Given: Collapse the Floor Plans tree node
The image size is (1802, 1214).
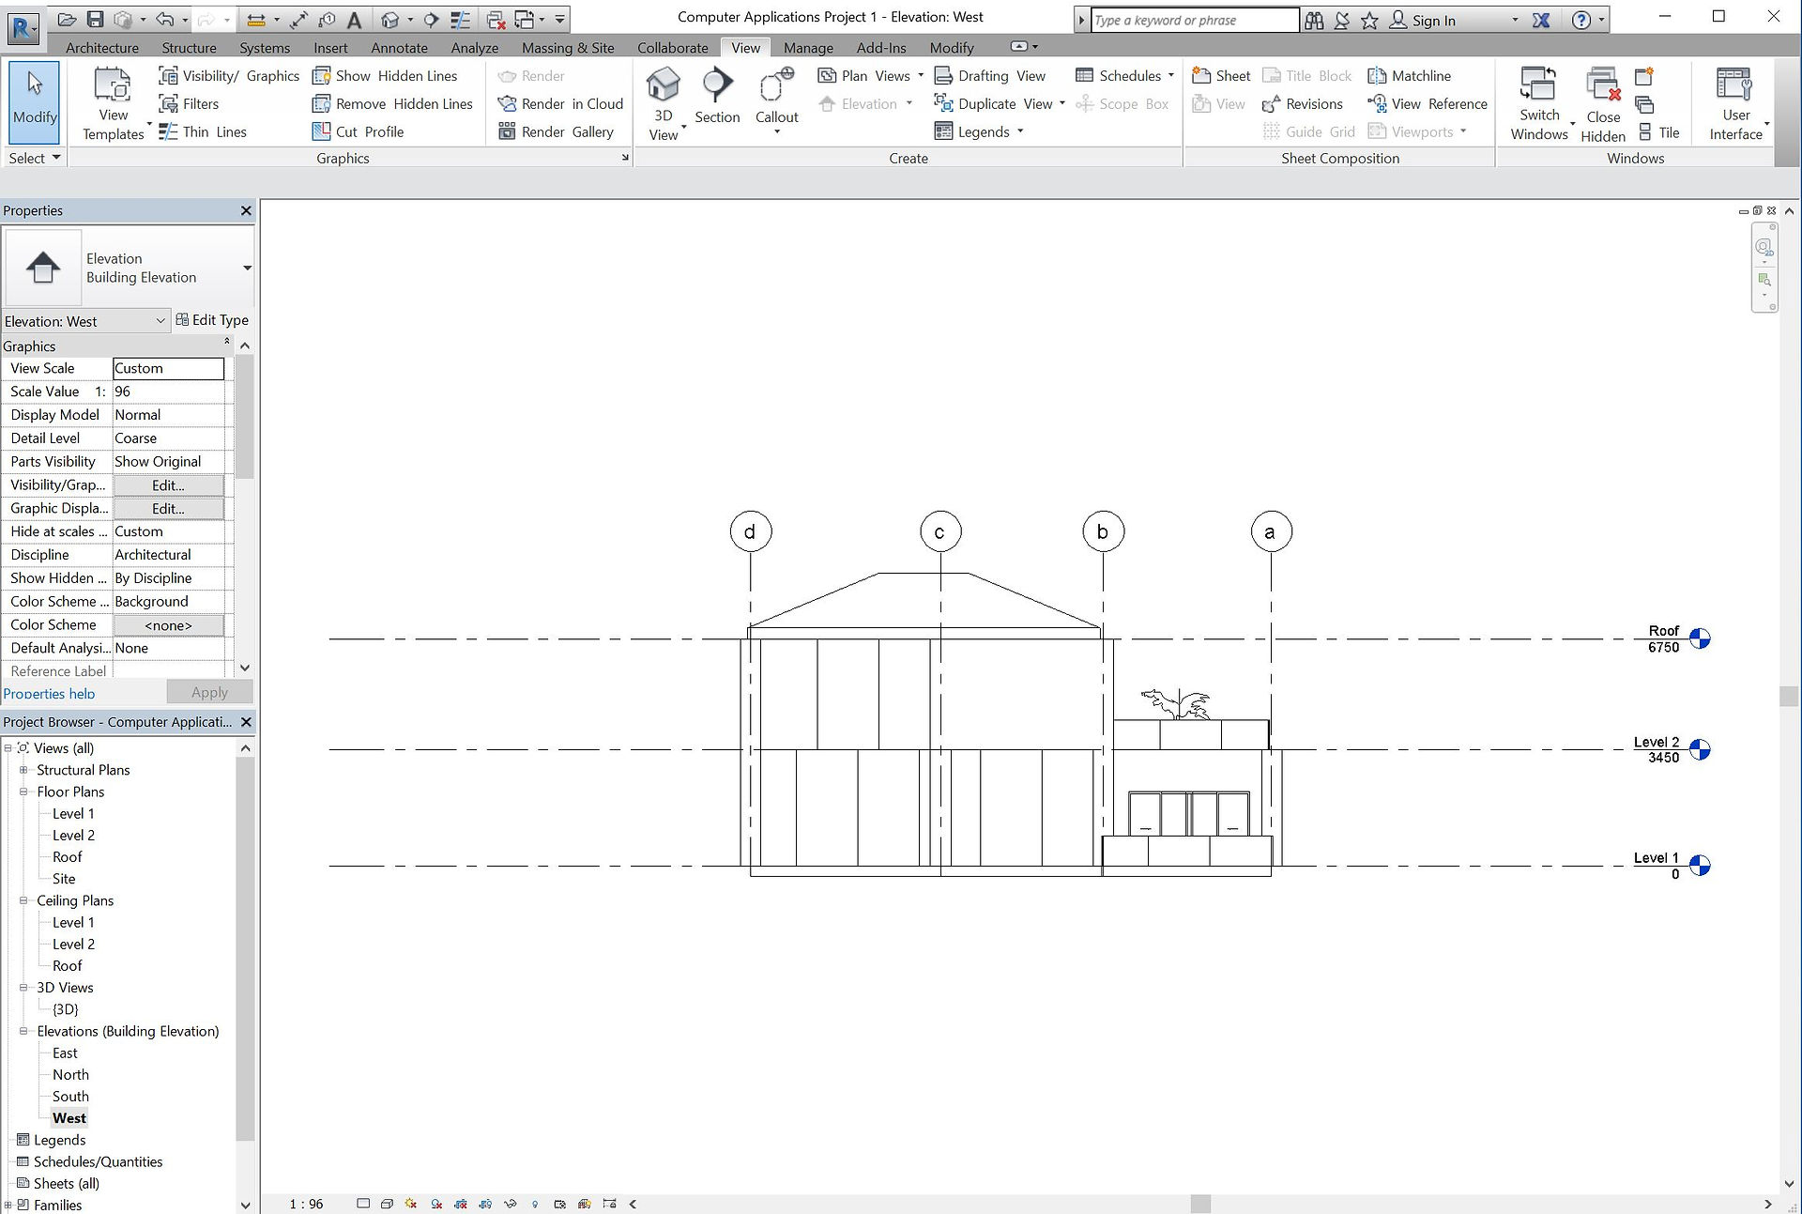Looking at the screenshot, I should click(x=24, y=791).
